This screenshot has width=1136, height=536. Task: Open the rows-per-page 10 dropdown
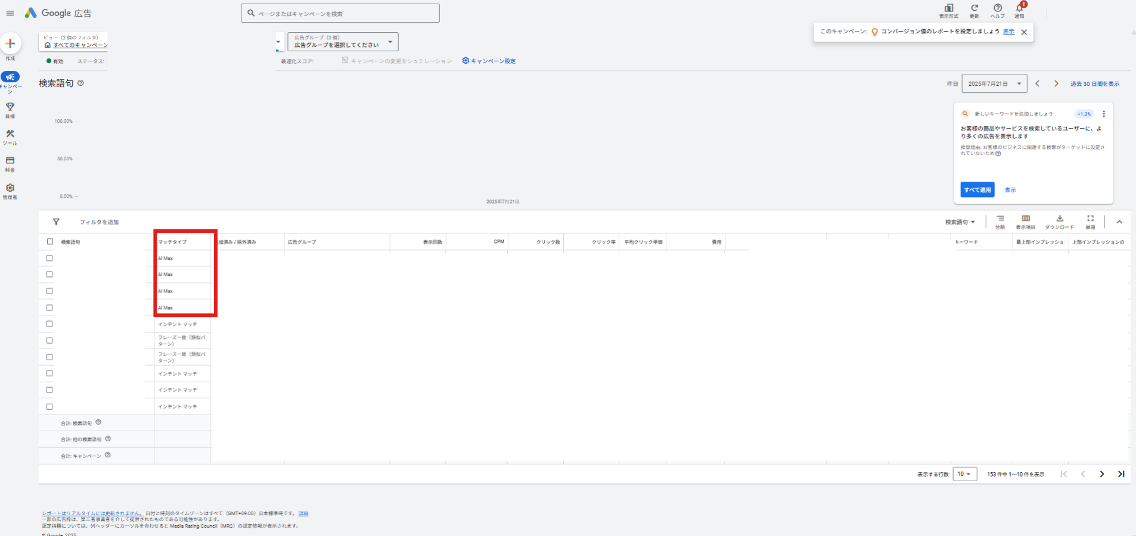pyautogui.click(x=964, y=474)
